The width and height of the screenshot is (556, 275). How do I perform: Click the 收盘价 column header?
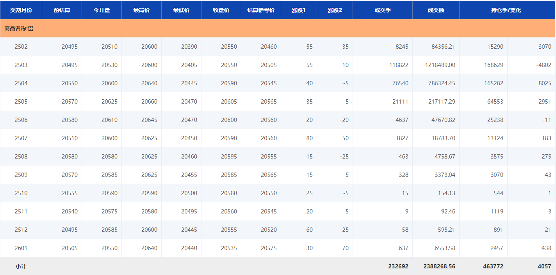tap(221, 10)
